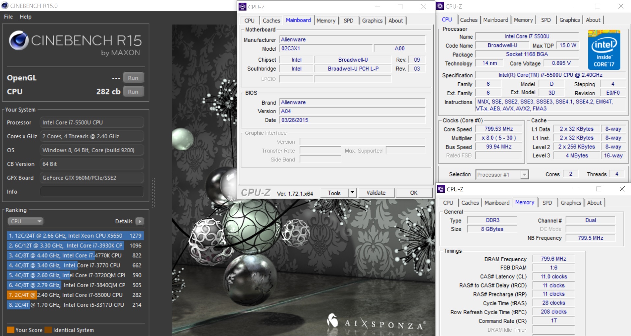Click the Cinebench R15 sphere logo
631x336 pixels.
click(19, 41)
